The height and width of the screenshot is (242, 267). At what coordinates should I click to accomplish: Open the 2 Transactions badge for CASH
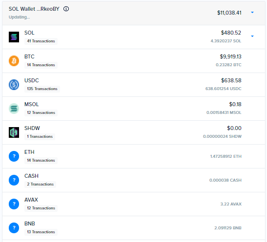coord(41,184)
